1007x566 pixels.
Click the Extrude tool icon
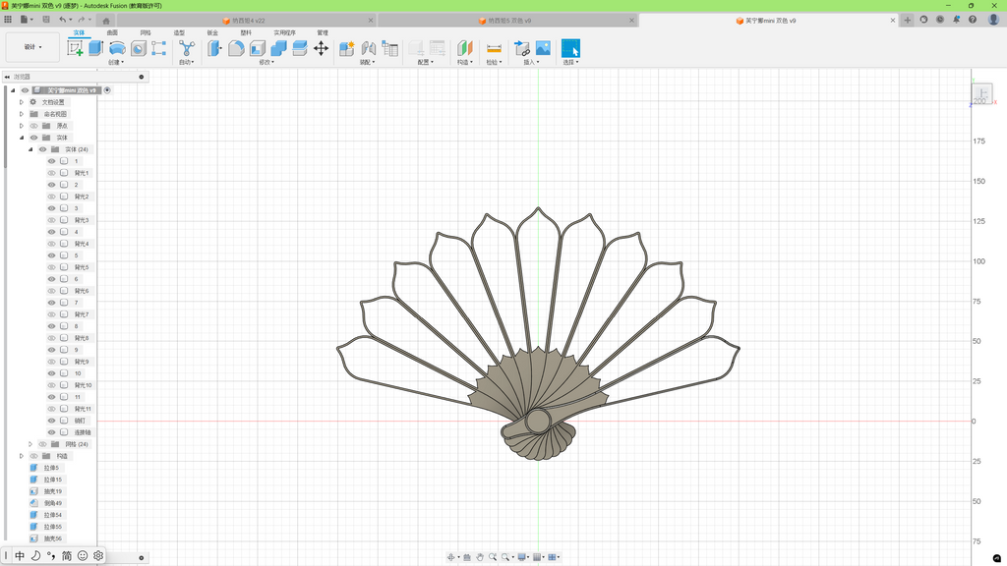click(96, 48)
